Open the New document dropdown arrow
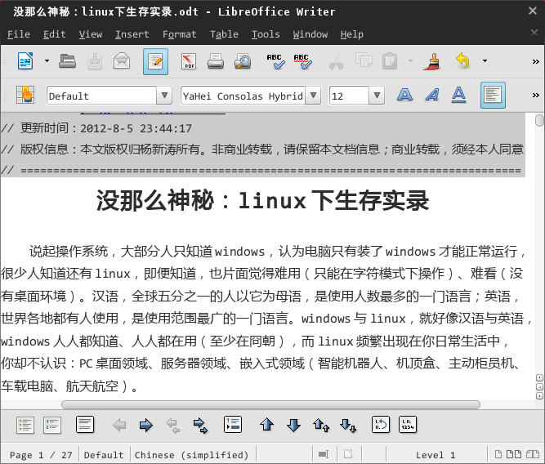This screenshot has width=545, height=464. coord(47,61)
